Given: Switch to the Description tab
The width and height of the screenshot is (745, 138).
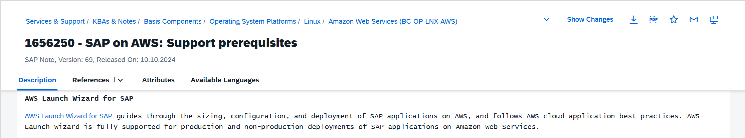Looking at the screenshot, I should [x=37, y=80].
